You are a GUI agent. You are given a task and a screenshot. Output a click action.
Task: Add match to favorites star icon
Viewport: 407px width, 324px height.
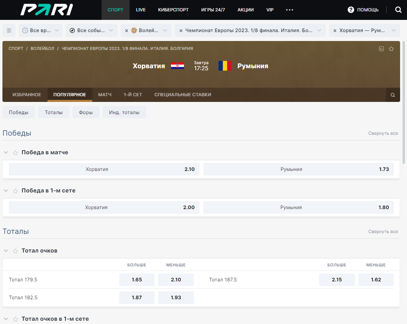(391, 49)
